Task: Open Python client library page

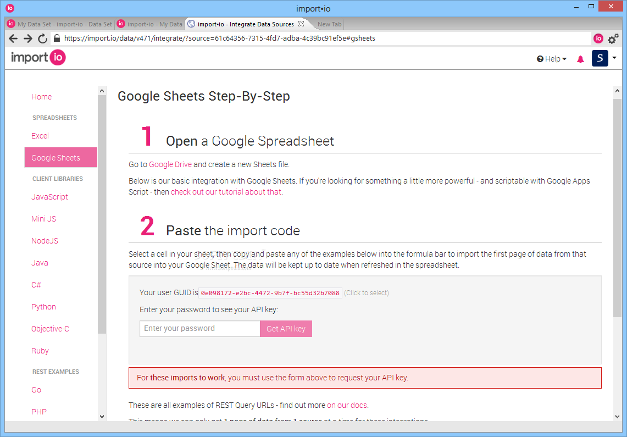Action: coord(43,307)
